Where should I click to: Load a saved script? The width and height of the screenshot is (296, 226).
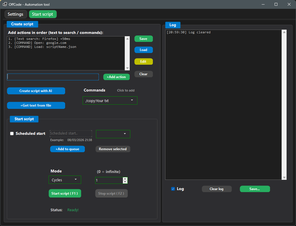(x=143, y=50)
